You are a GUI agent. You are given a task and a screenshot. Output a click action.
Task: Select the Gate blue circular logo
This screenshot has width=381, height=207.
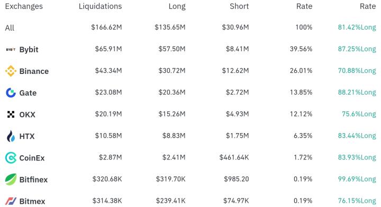tap(11, 92)
